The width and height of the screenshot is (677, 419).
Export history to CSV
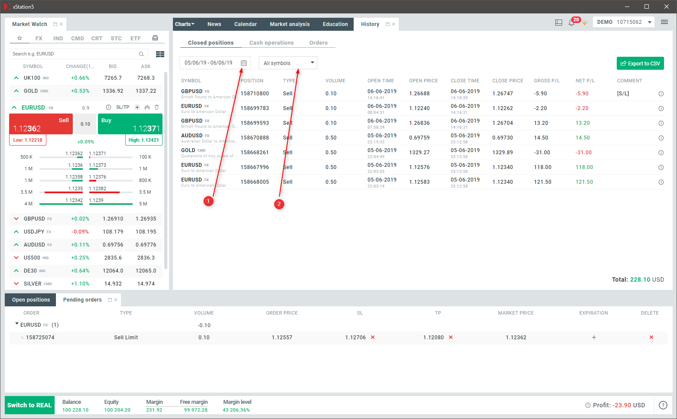pyautogui.click(x=640, y=63)
